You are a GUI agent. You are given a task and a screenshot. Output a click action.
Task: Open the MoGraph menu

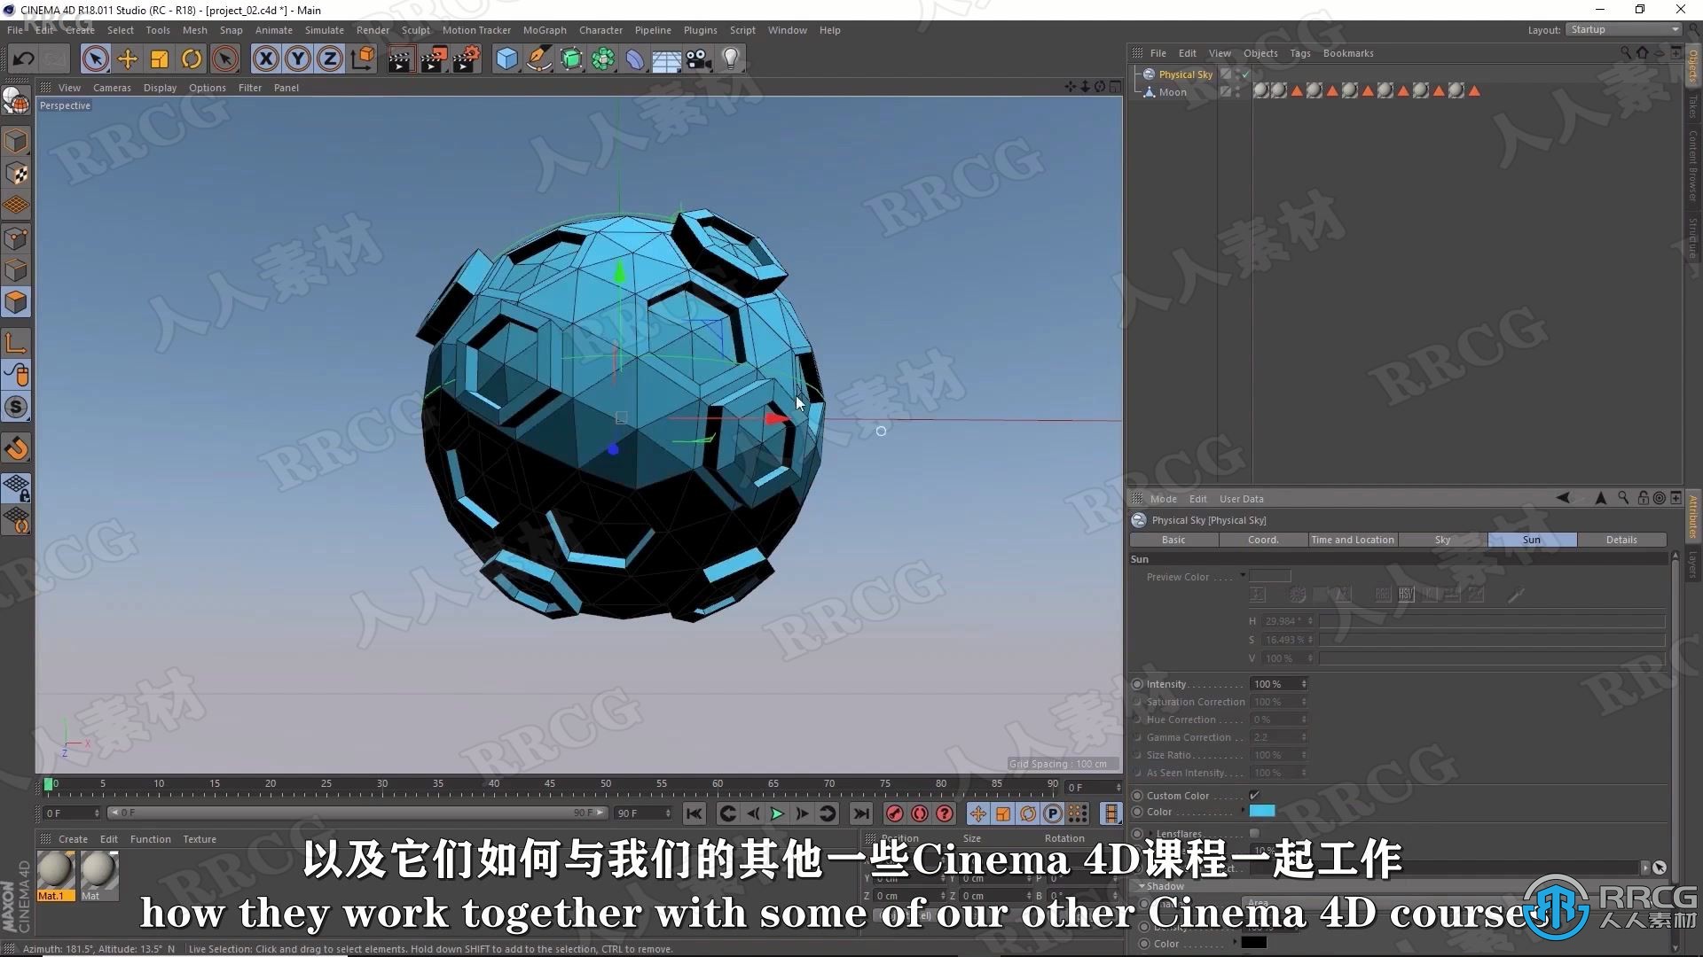pyautogui.click(x=545, y=30)
